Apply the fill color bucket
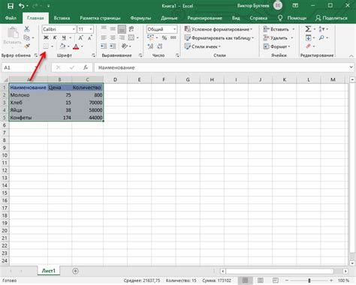This screenshot has width=356, height=285. pos(62,46)
